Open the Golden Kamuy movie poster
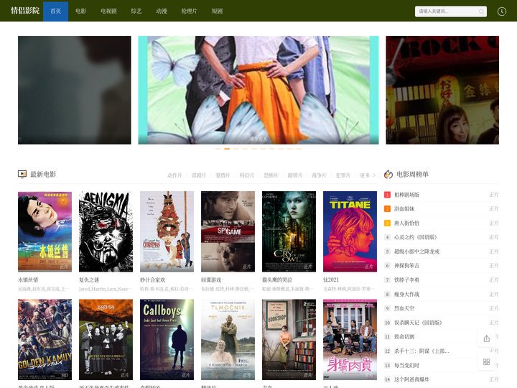 tap(45, 339)
